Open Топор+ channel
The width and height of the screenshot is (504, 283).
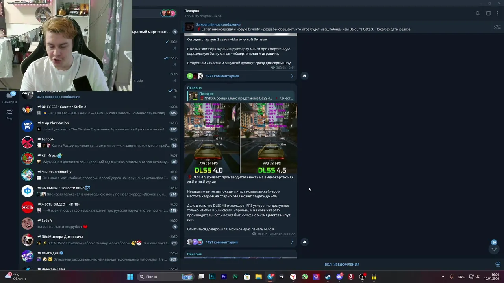pos(100,142)
